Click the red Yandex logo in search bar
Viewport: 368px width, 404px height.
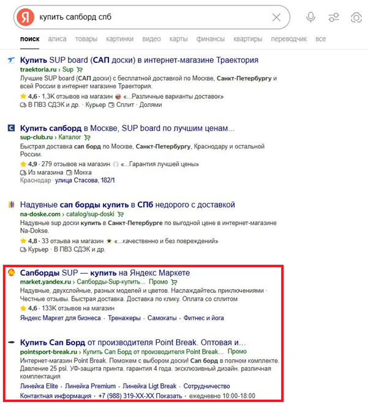[25, 17]
